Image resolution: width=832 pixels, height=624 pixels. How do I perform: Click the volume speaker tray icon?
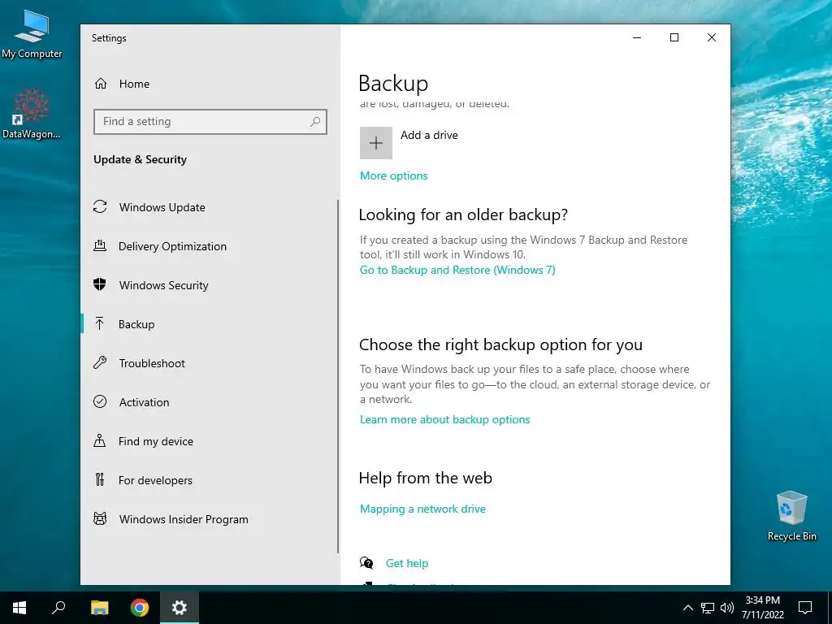click(727, 608)
